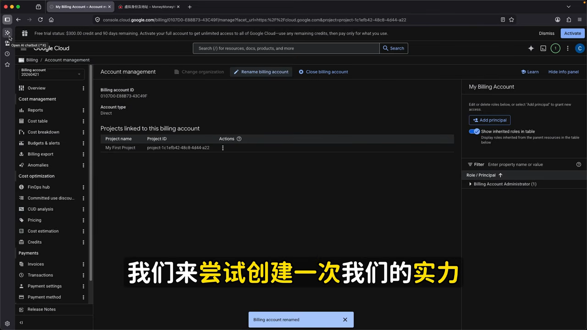Open actions menu for My First Project
This screenshot has width=587, height=330.
[x=223, y=148]
